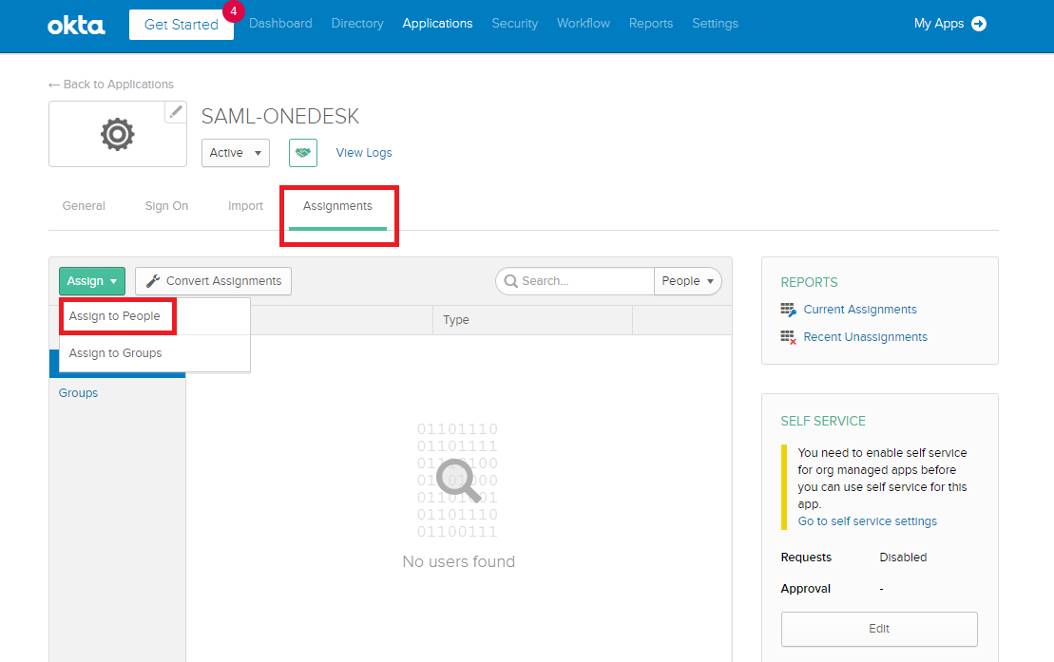Click Convert Assignments button
This screenshot has height=662, width=1054.
tap(213, 281)
